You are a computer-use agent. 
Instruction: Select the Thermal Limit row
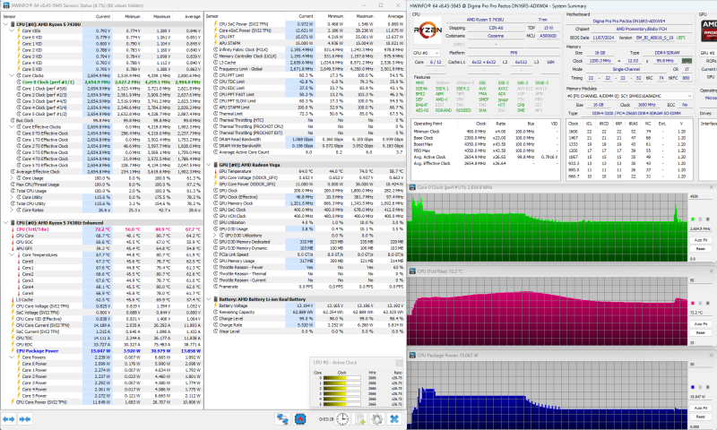pos(305,114)
